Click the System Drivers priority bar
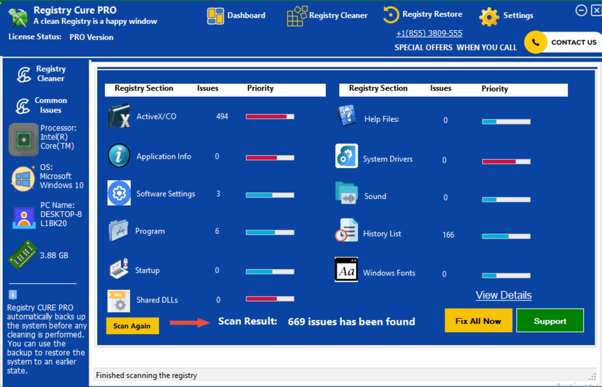602x387 pixels. (506, 162)
